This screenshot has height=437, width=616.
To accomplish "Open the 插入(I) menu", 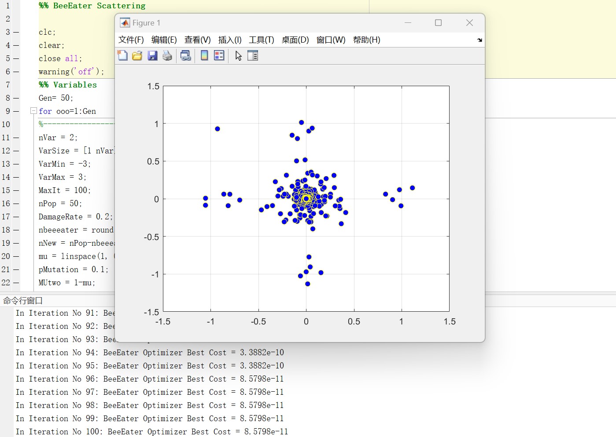I will [x=230, y=40].
